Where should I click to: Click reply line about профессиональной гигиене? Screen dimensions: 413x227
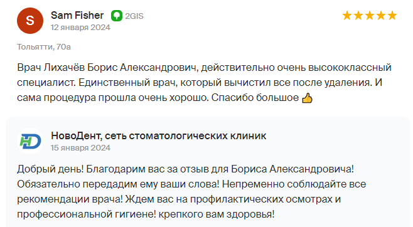point(146,214)
